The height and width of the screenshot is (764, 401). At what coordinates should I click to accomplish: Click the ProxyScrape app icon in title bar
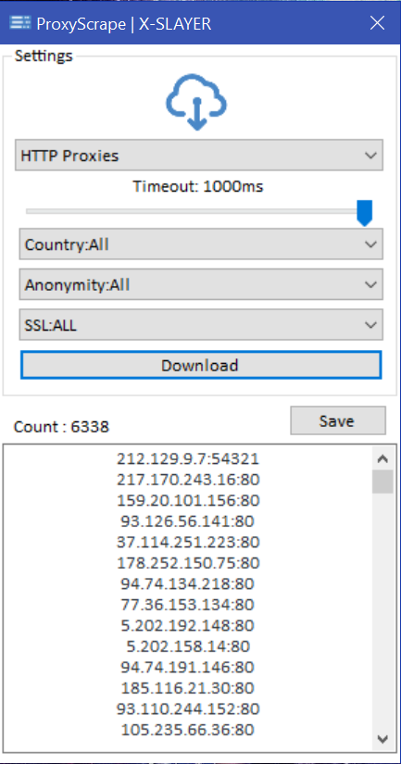coord(20,23)
